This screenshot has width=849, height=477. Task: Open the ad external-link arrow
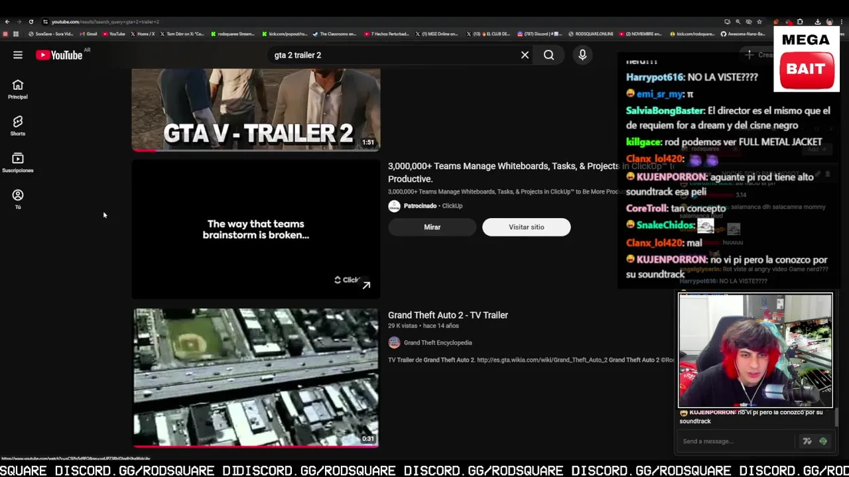pos(366,285)
